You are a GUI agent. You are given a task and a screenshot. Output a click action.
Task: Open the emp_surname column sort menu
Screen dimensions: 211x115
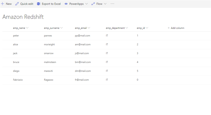pos(61,28)
